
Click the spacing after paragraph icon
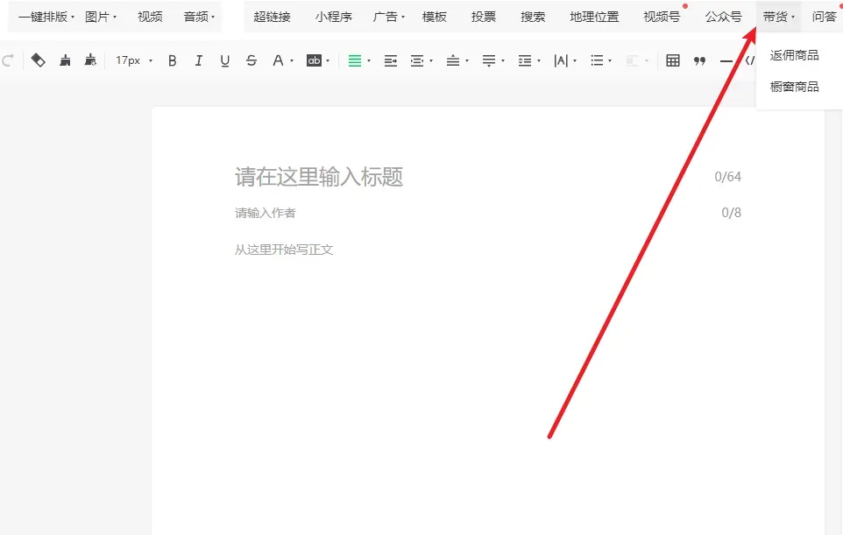click(489, 60)
